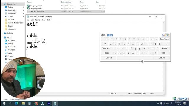Viewport: 189px width, 106px height.
Task: Click Windows (CRLF) in Notepad status bar
Action: 140,93
